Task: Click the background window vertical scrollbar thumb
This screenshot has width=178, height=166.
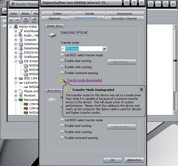Action: click(x=175, y=61)
